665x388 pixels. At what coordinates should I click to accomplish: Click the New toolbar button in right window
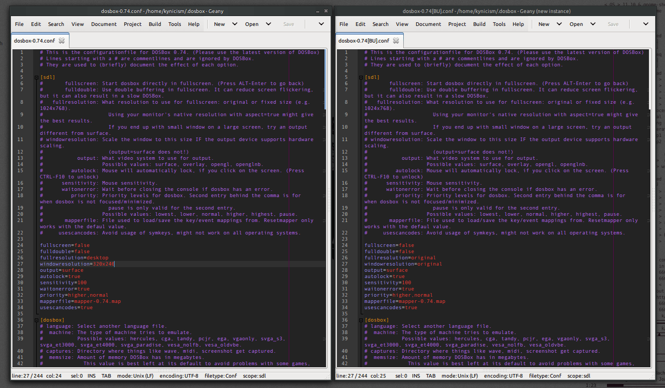(544, 24)
